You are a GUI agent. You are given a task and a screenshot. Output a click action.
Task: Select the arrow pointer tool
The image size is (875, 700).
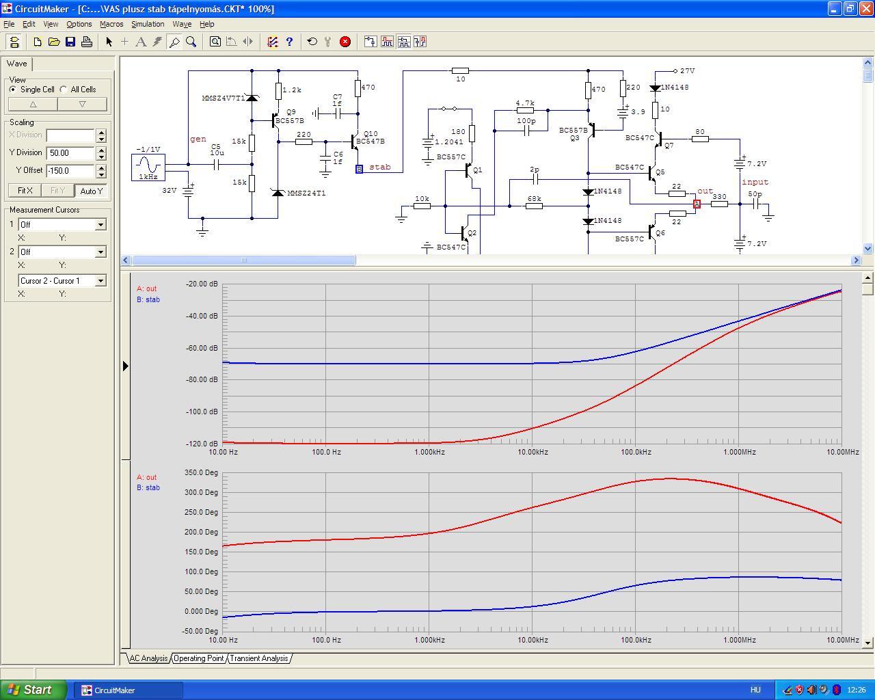[x=109, y=42]
